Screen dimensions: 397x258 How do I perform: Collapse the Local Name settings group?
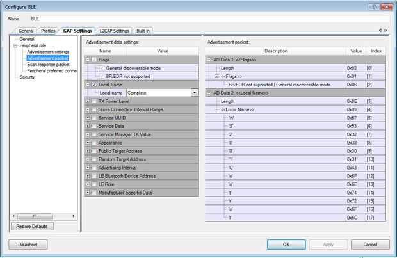pos(88,85)
